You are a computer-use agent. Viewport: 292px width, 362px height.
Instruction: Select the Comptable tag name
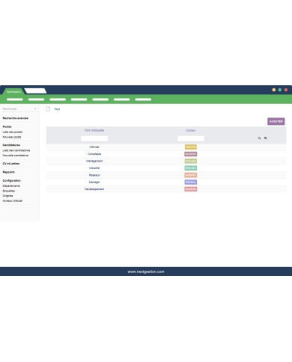(x=94, y=154)
